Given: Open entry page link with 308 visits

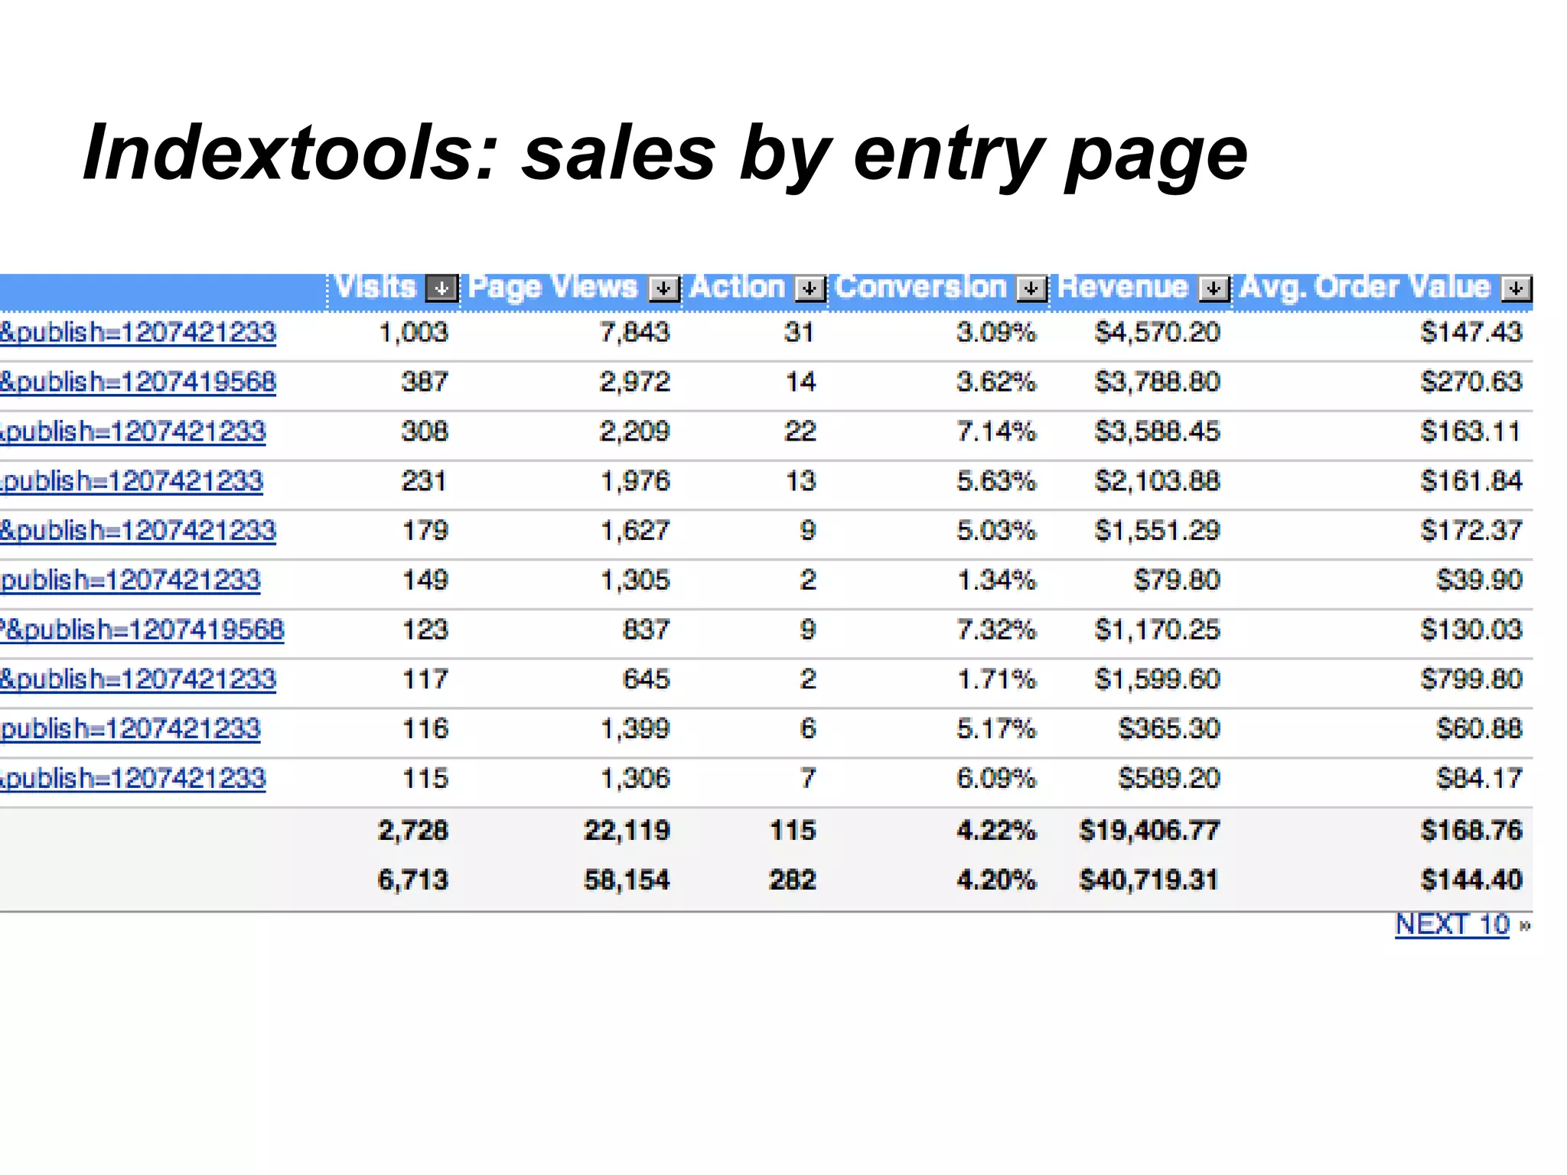Looking at the screenshot, I should pos(133,432).
